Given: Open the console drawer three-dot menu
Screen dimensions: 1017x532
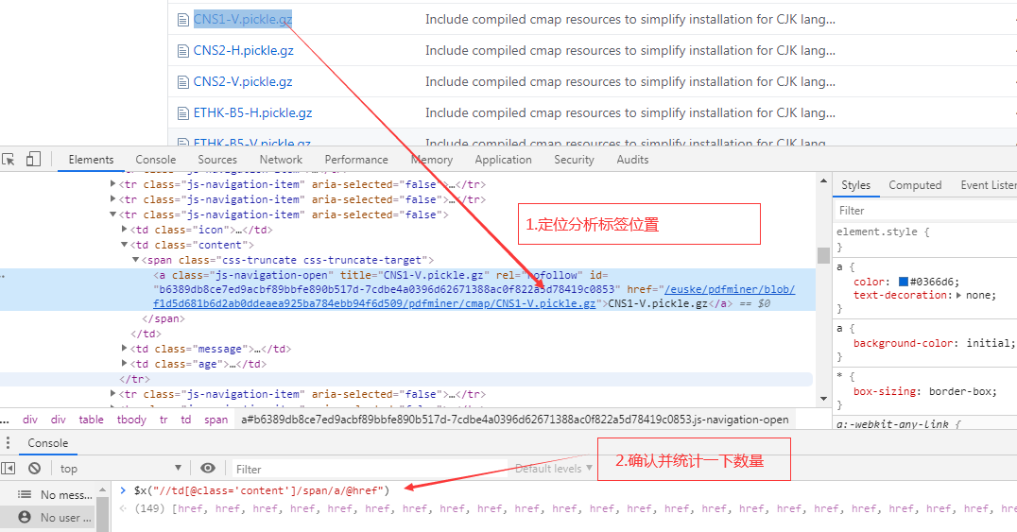Looking at the screenshot, I should tap(8, 442).
